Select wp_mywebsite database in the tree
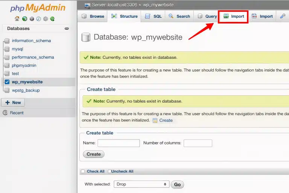Viewport: 289px width, 193px height. tap(27, 82)
